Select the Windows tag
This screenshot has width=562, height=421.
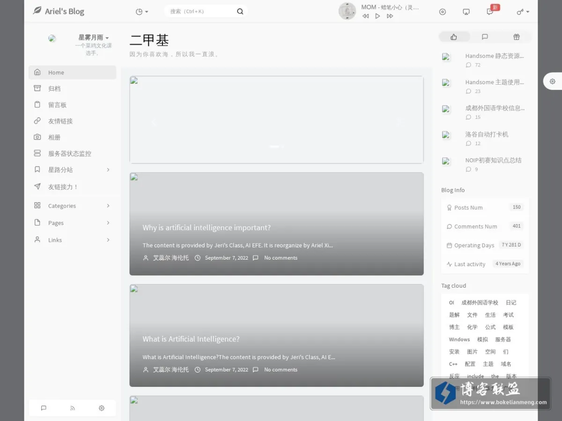click(x=459, y=340)
